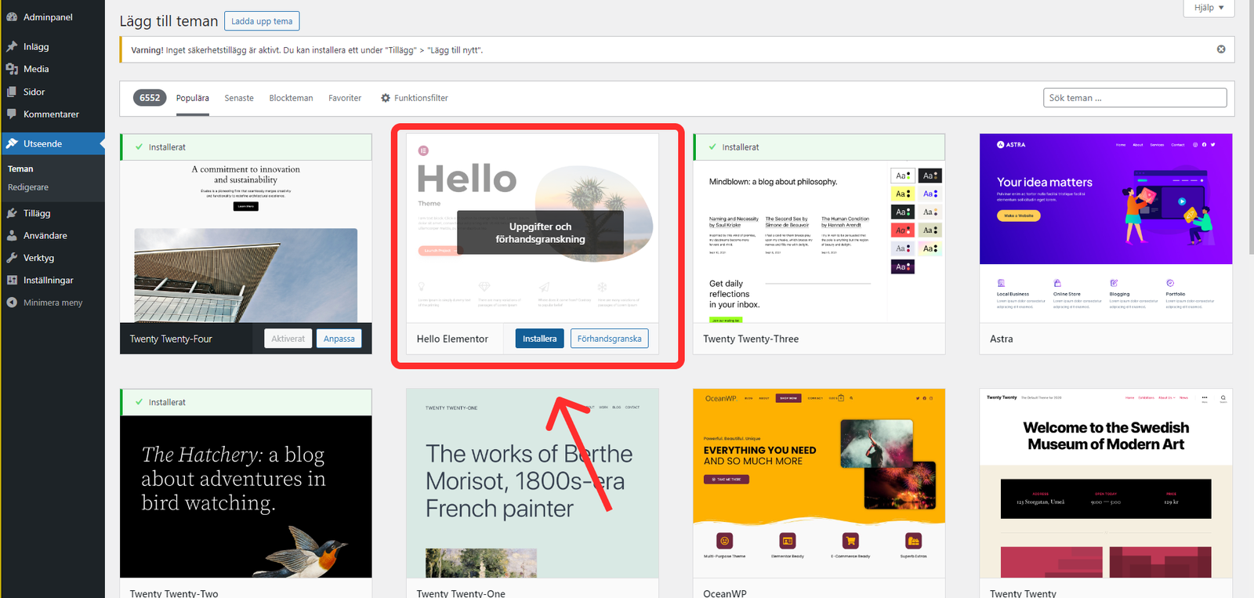Switch to the Blockteman tab
The height and width of the screenshot is (598, 1254).
(291, 98)
